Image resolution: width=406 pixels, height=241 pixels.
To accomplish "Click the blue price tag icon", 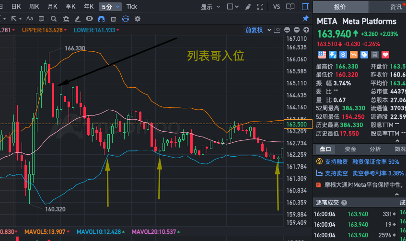I will 364,55.
